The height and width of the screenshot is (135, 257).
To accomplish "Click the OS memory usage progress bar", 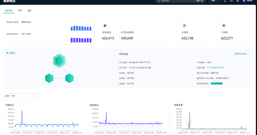I will (216, 84).
